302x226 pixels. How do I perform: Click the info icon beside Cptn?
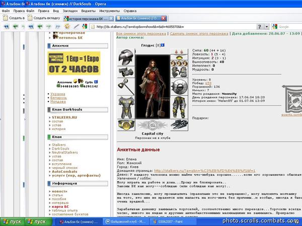pos(96,82)
